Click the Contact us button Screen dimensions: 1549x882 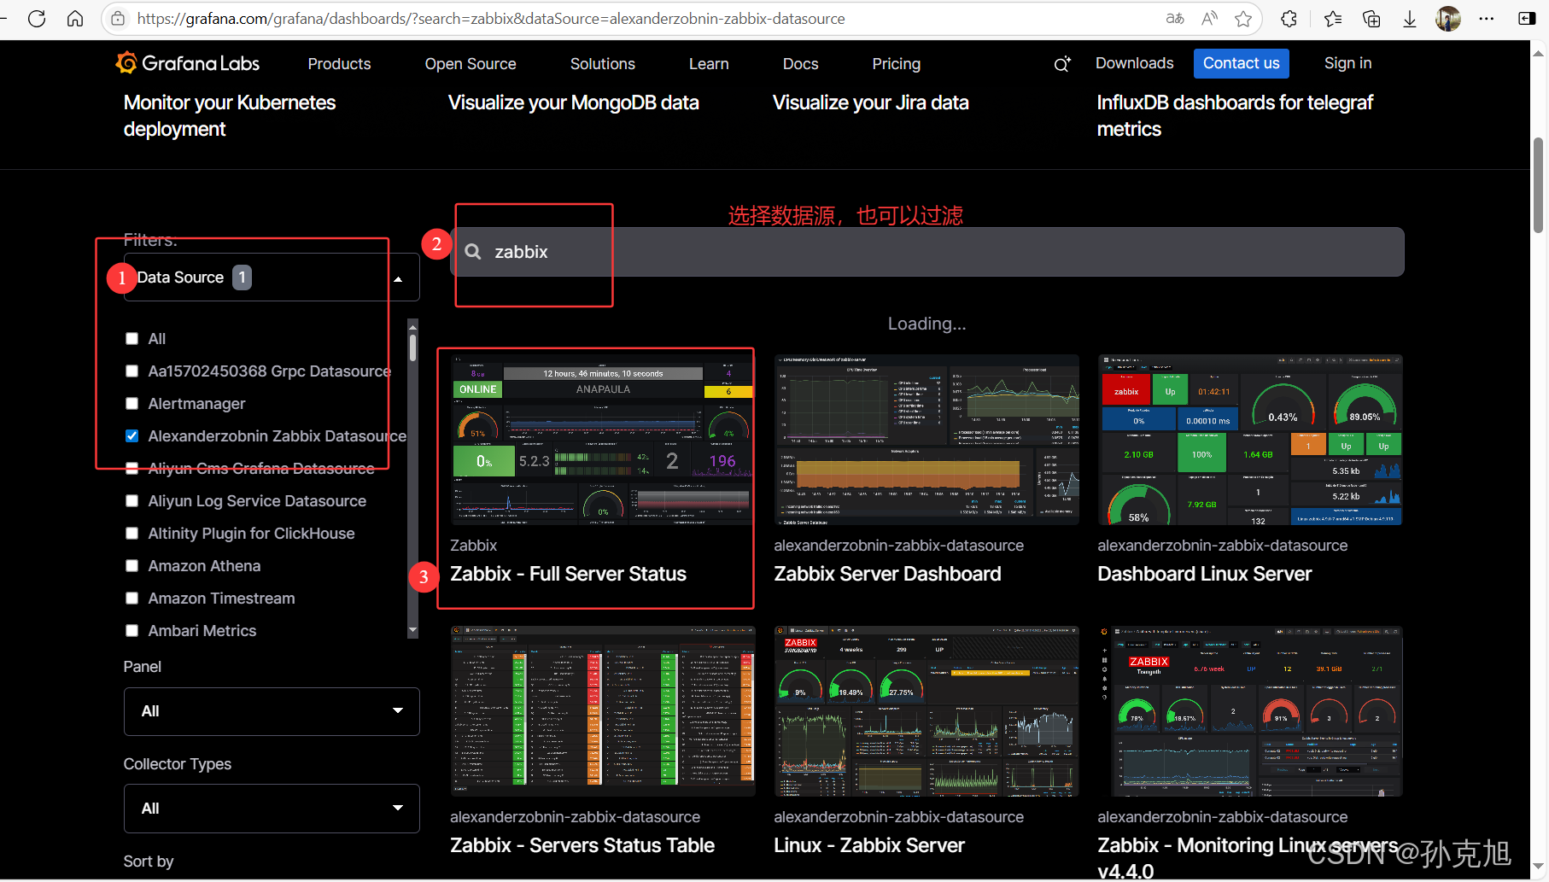tap(1242, 63)
